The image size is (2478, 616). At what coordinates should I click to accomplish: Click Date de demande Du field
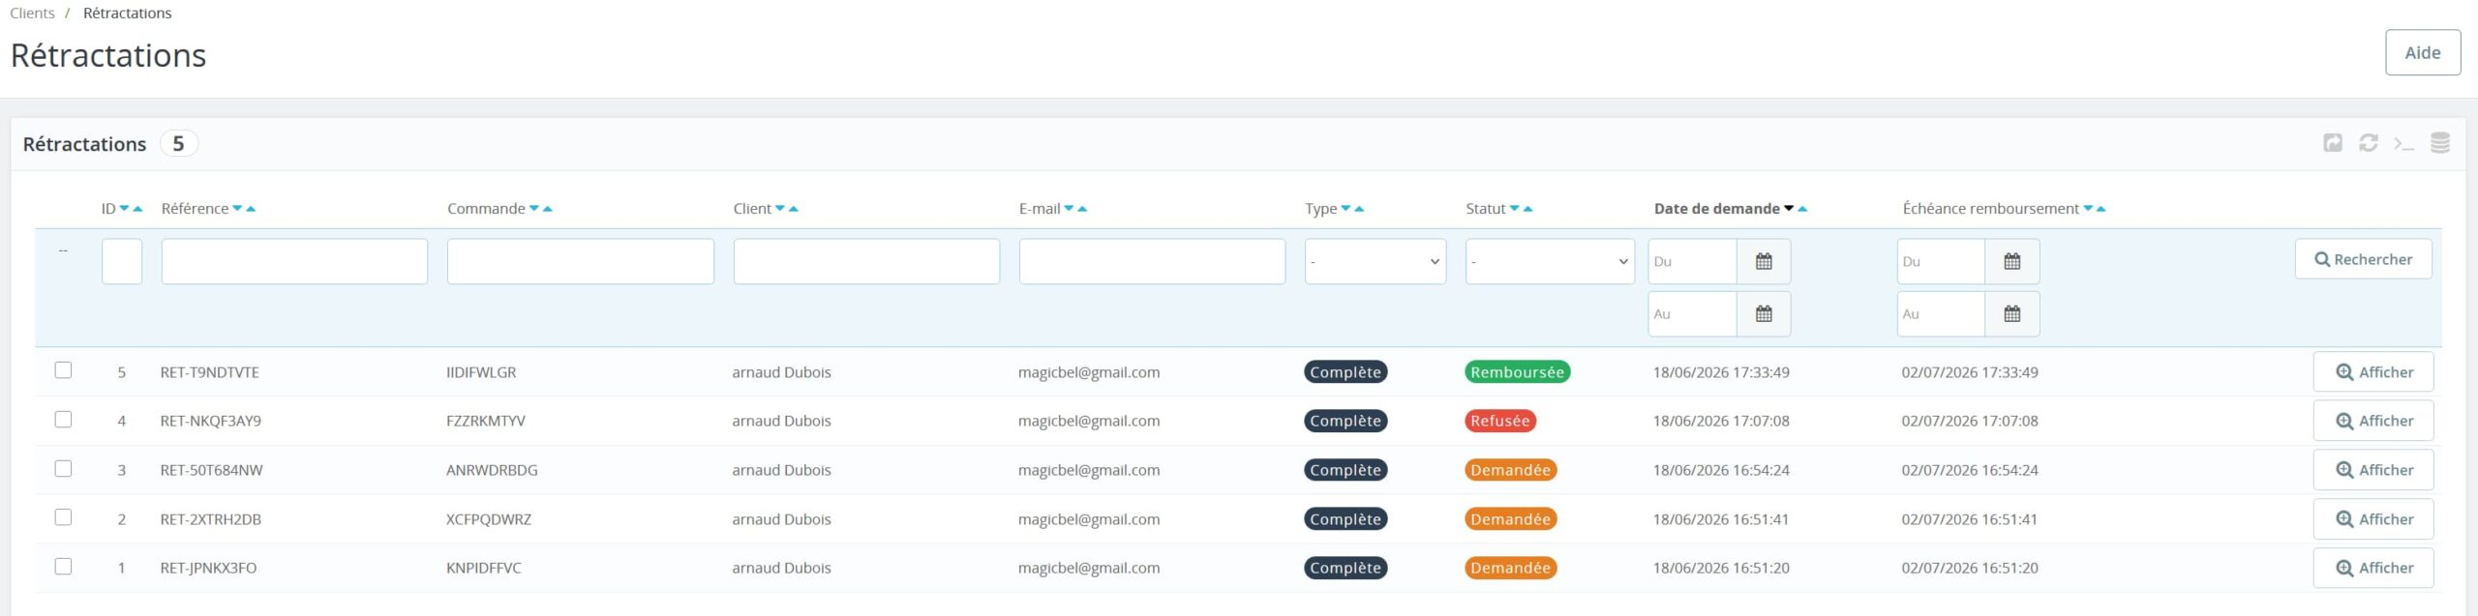click(x=1693, y=261)
